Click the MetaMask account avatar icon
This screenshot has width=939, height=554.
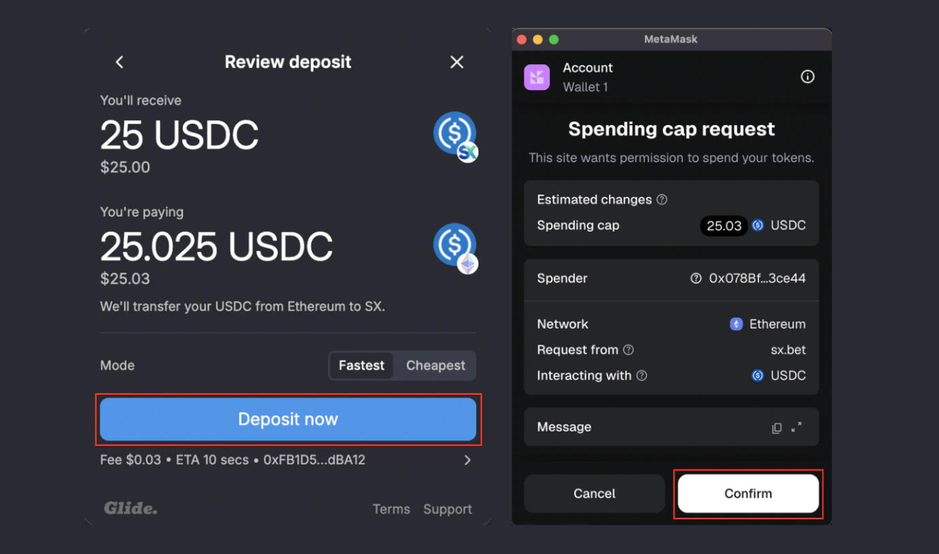coord(537,77)
